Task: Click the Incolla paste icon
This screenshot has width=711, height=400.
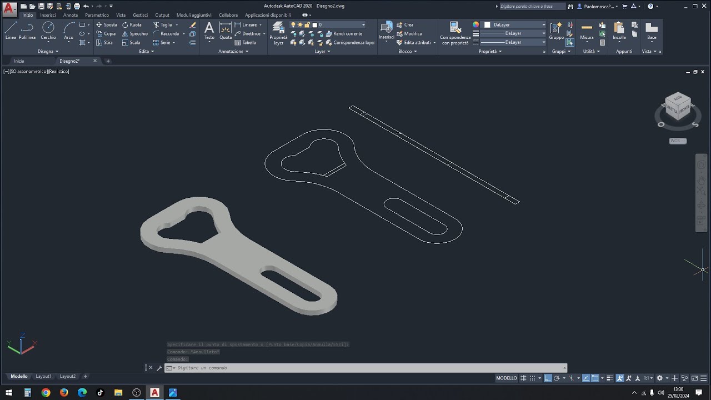Action: [x=619, y=31]
